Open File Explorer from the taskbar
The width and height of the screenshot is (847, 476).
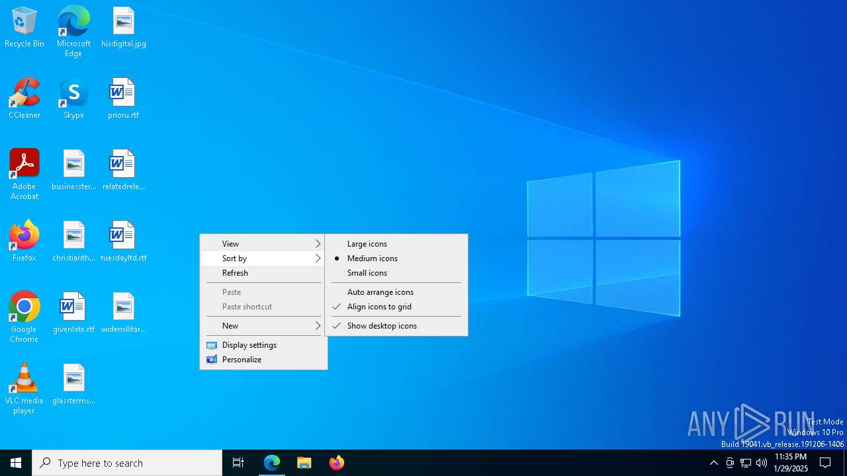[304, 463]
